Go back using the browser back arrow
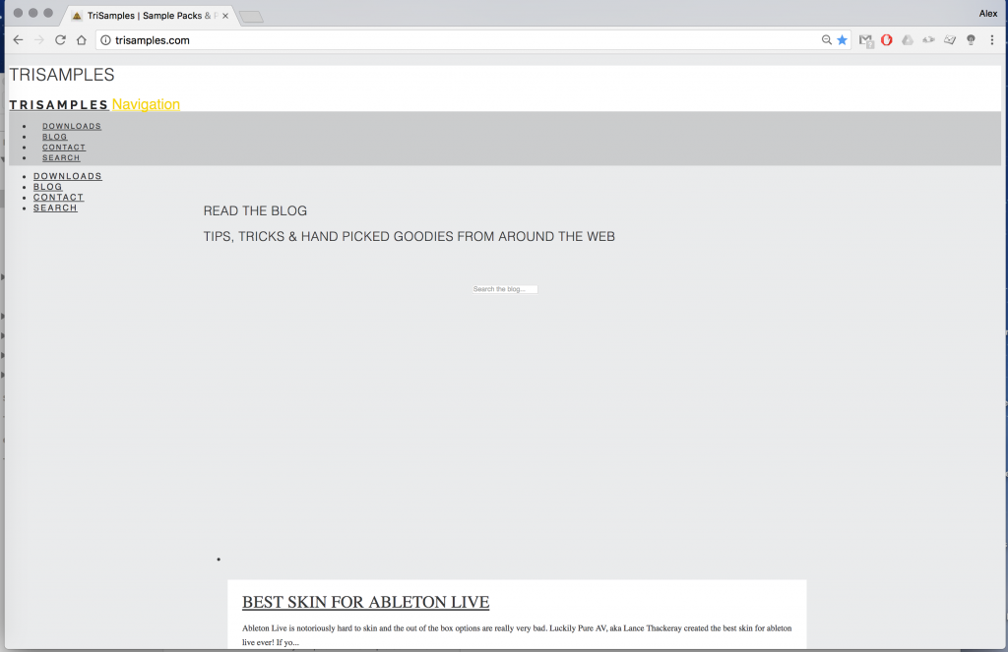 pos(18,39)
